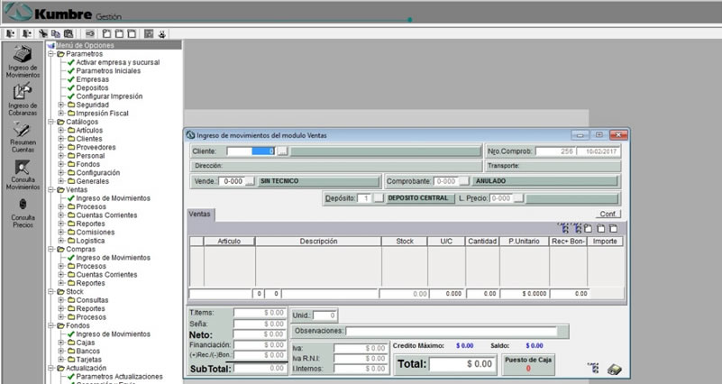Image resolution: width=722 pixels, height=384 pixels.
Task: Click the Logistica folder icon in tree
Action: (71, 241)
